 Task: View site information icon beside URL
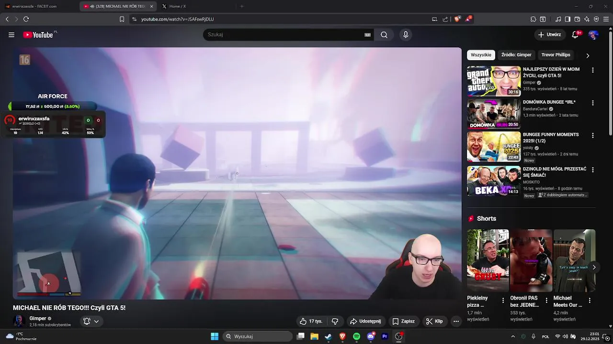pyautogui.click(x=134, y=19)
